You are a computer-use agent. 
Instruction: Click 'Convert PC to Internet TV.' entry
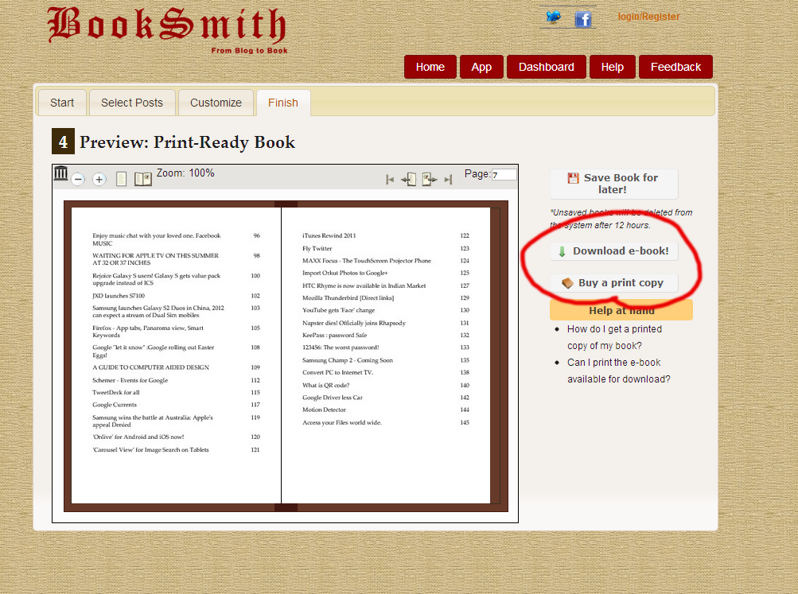pos(337,373)
